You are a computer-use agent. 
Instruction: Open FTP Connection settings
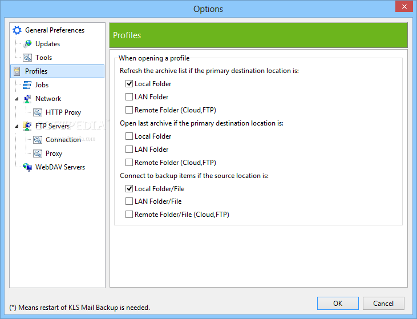pos(63,140)
